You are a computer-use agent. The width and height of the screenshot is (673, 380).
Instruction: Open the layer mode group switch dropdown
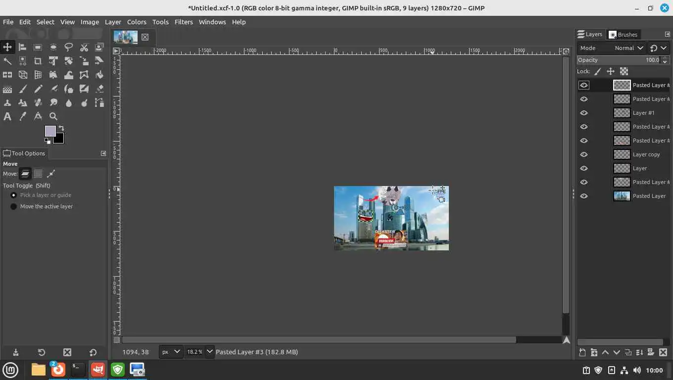tap(658, 48)
